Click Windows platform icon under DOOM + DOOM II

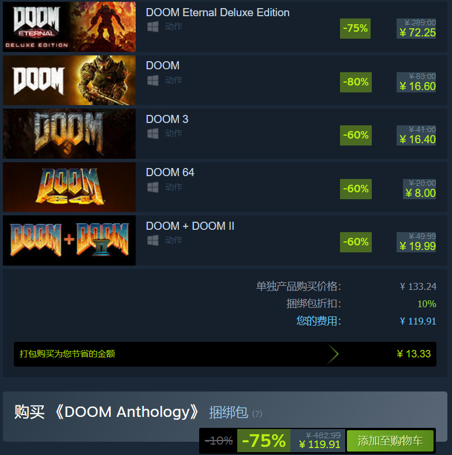click(x=152, y=240)
